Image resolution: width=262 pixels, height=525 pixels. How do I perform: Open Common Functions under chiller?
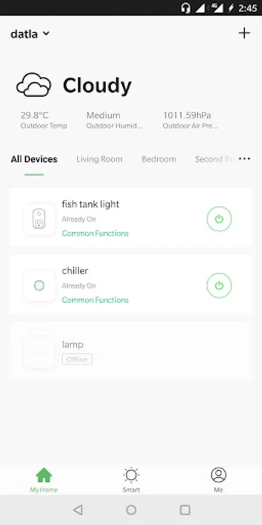point(95,300)
